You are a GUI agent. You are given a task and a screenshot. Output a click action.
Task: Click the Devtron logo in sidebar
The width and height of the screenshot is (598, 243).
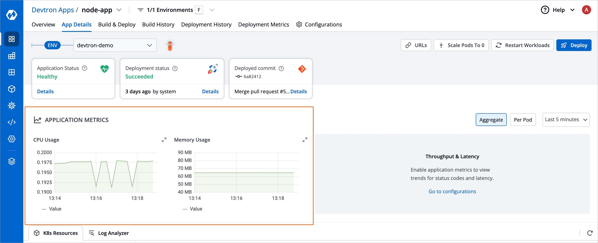(12, 15)
